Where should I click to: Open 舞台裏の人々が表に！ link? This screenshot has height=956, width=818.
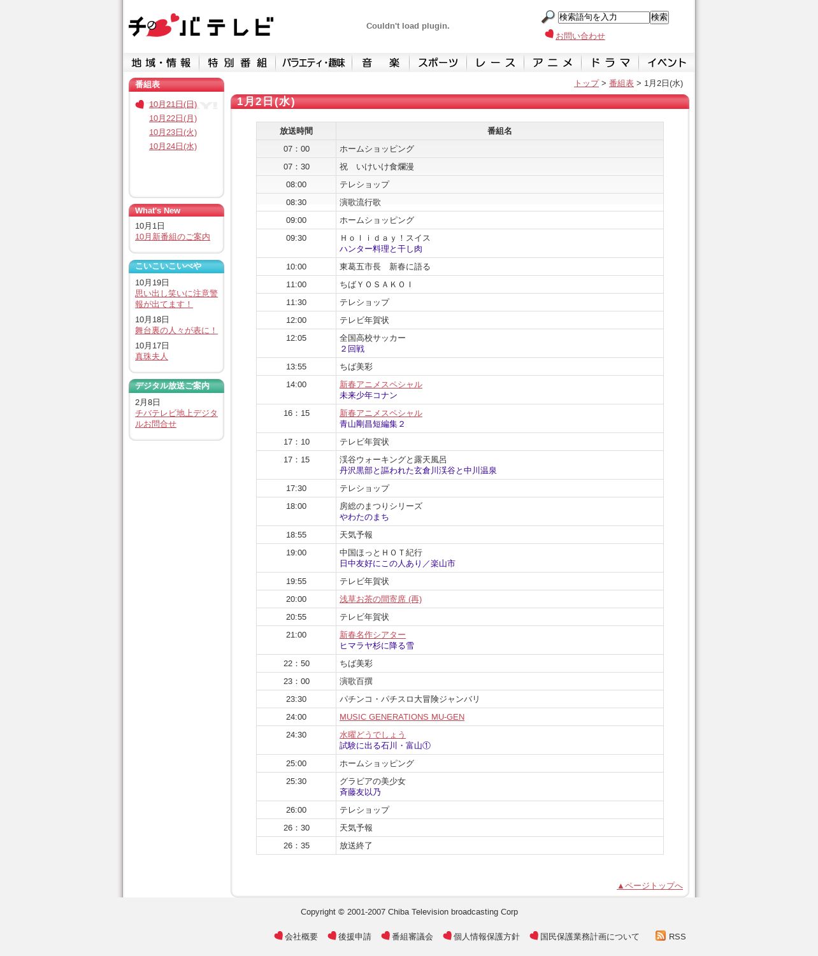[176, 331]
